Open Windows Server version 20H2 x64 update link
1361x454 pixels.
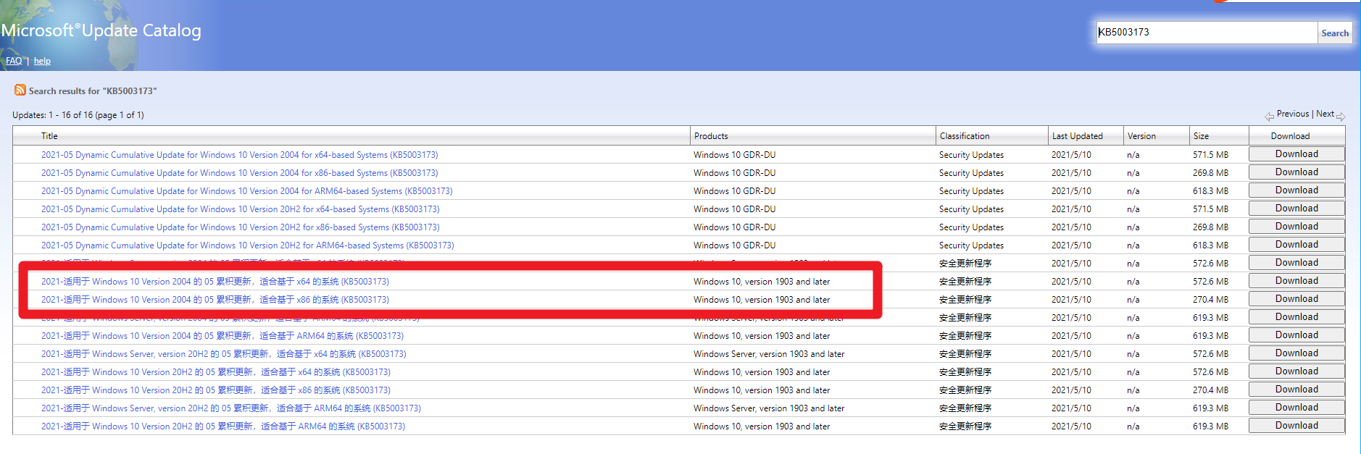pyautogui.click(x=224, y=354)
